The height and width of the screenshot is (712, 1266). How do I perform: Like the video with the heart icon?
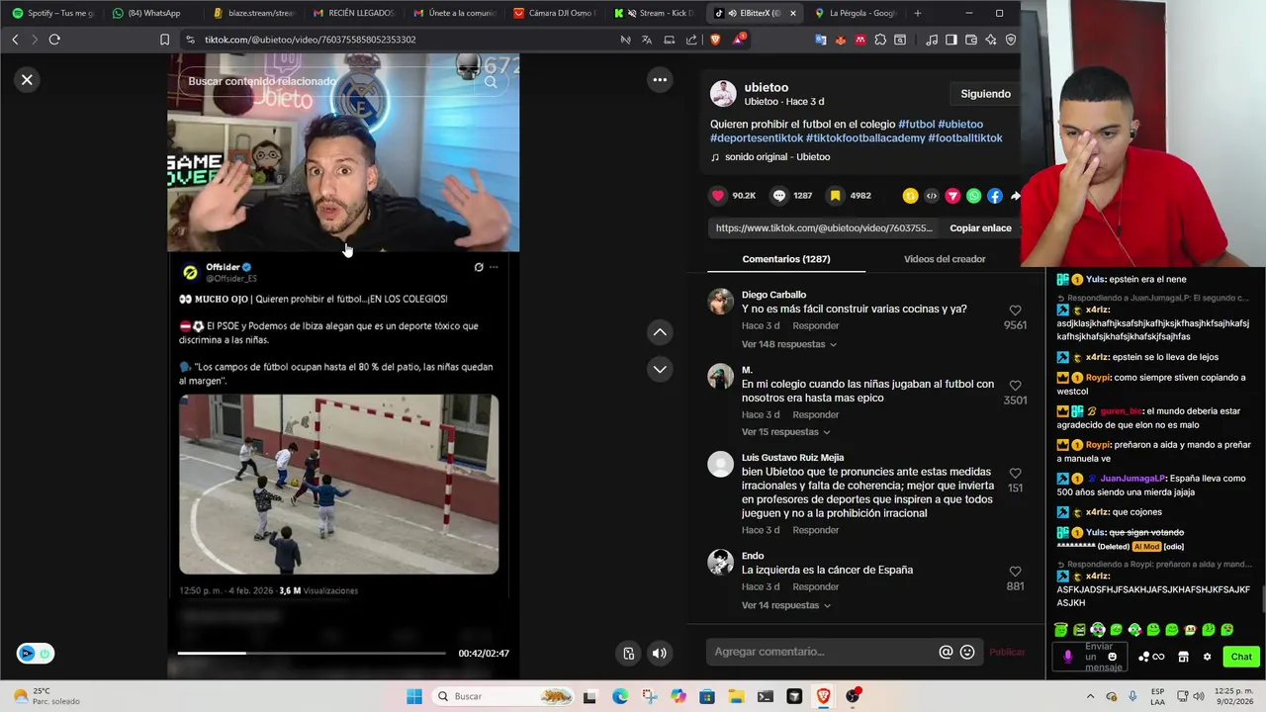point(718,196)
